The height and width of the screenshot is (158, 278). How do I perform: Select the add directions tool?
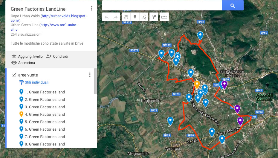pos(154,17)
